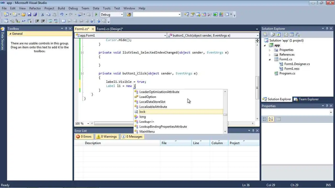Pin the Toolbox panel with auto-hide icon
The width and height of the screenshot is (335, 188).
coord(66,28)
